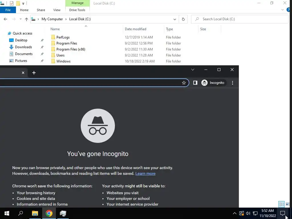This screenshot has width=292, height=219.
Task: Open Downloads in the navigation pane
Action: 23,47
